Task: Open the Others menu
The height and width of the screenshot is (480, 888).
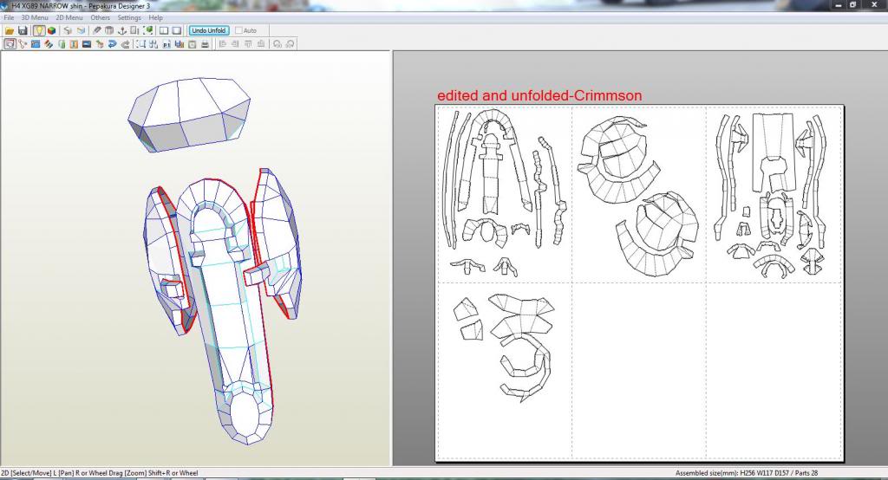Action: tap(101, 17)
